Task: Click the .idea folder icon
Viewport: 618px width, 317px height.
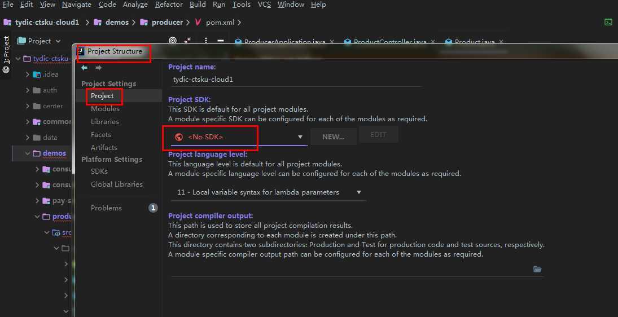Action: pos(37,74)
